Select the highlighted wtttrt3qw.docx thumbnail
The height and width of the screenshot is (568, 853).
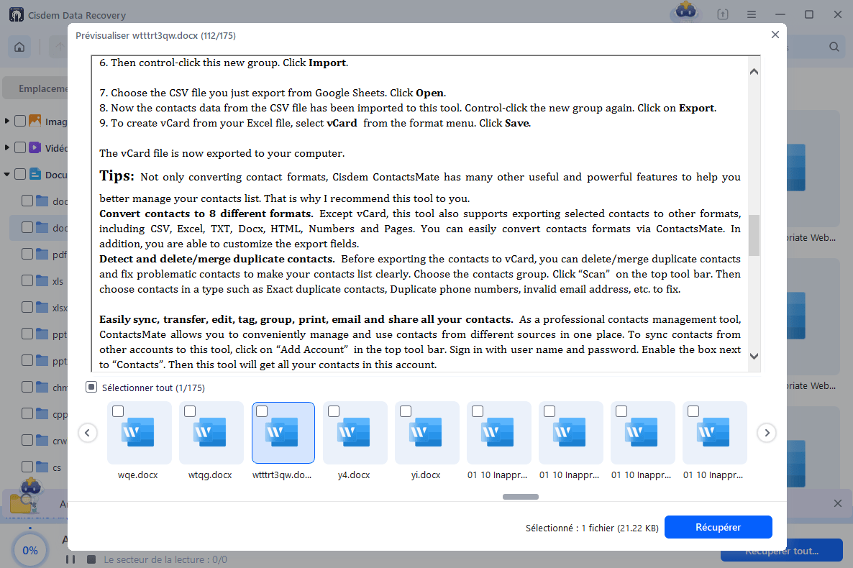tap(283, 433)
